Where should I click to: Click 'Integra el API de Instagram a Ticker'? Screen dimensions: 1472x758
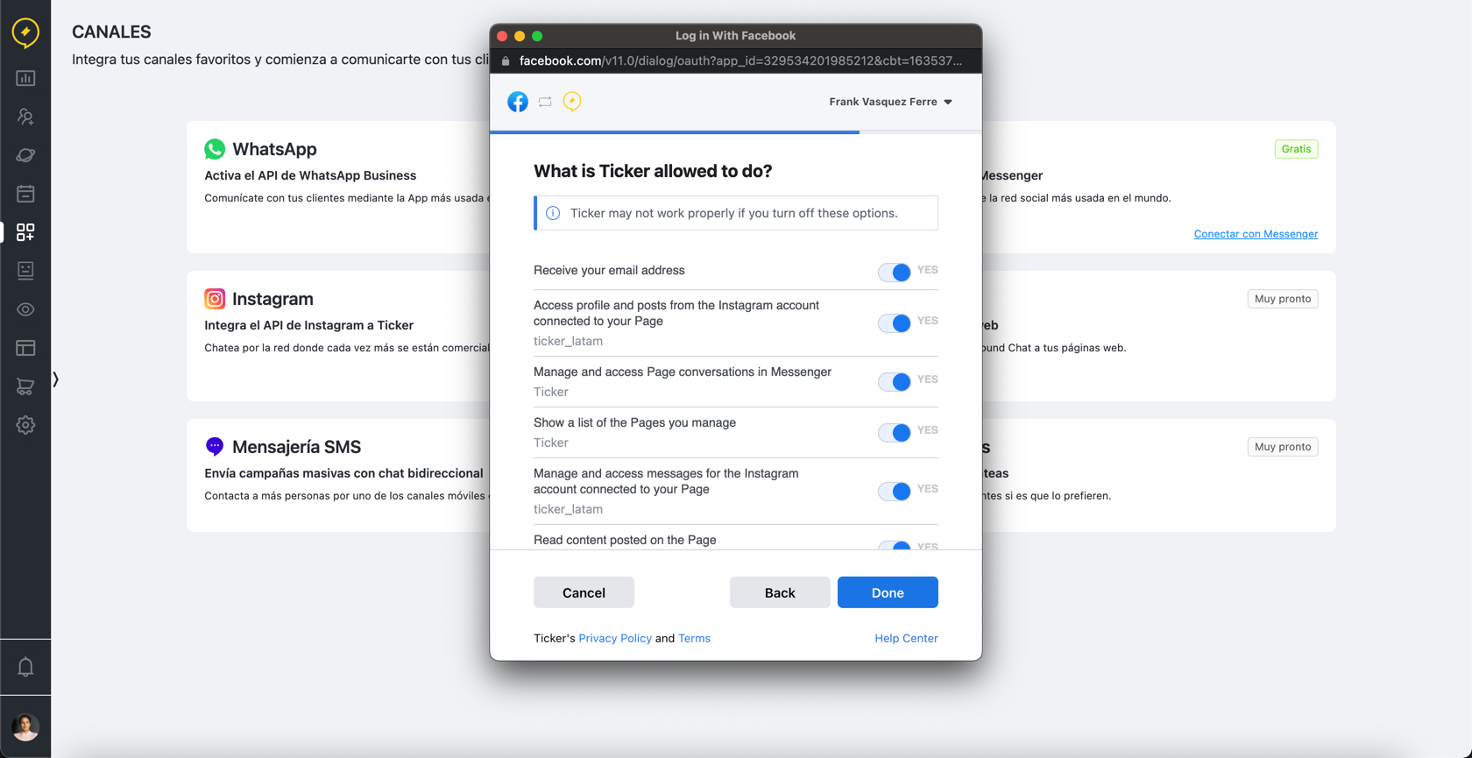pyautogui.click(x=308, y=325)
